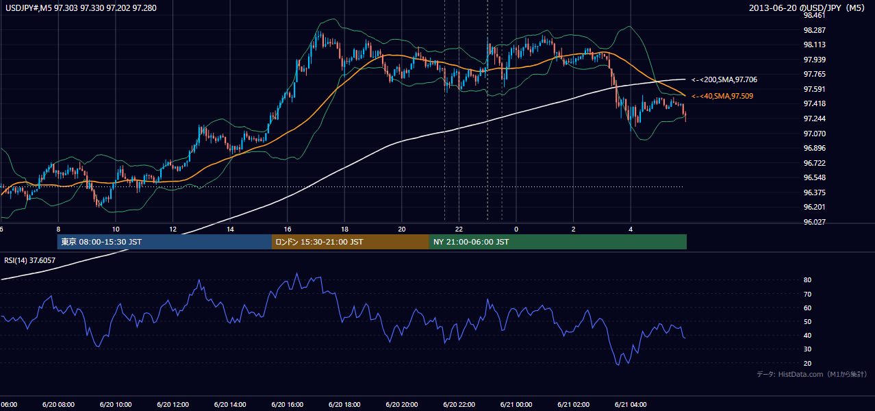
Task: Click price axis value 96.722
Action: click(x=814, y=163)
